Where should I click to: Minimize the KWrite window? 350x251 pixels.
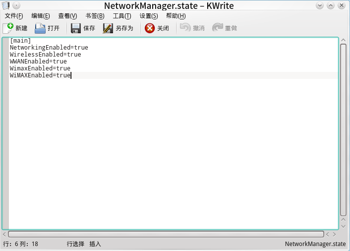click(320, 5)
